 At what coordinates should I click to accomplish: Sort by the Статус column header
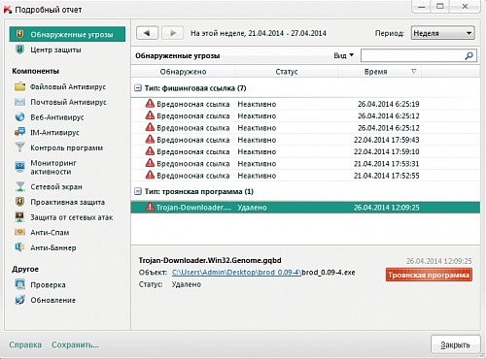[287, 72]
